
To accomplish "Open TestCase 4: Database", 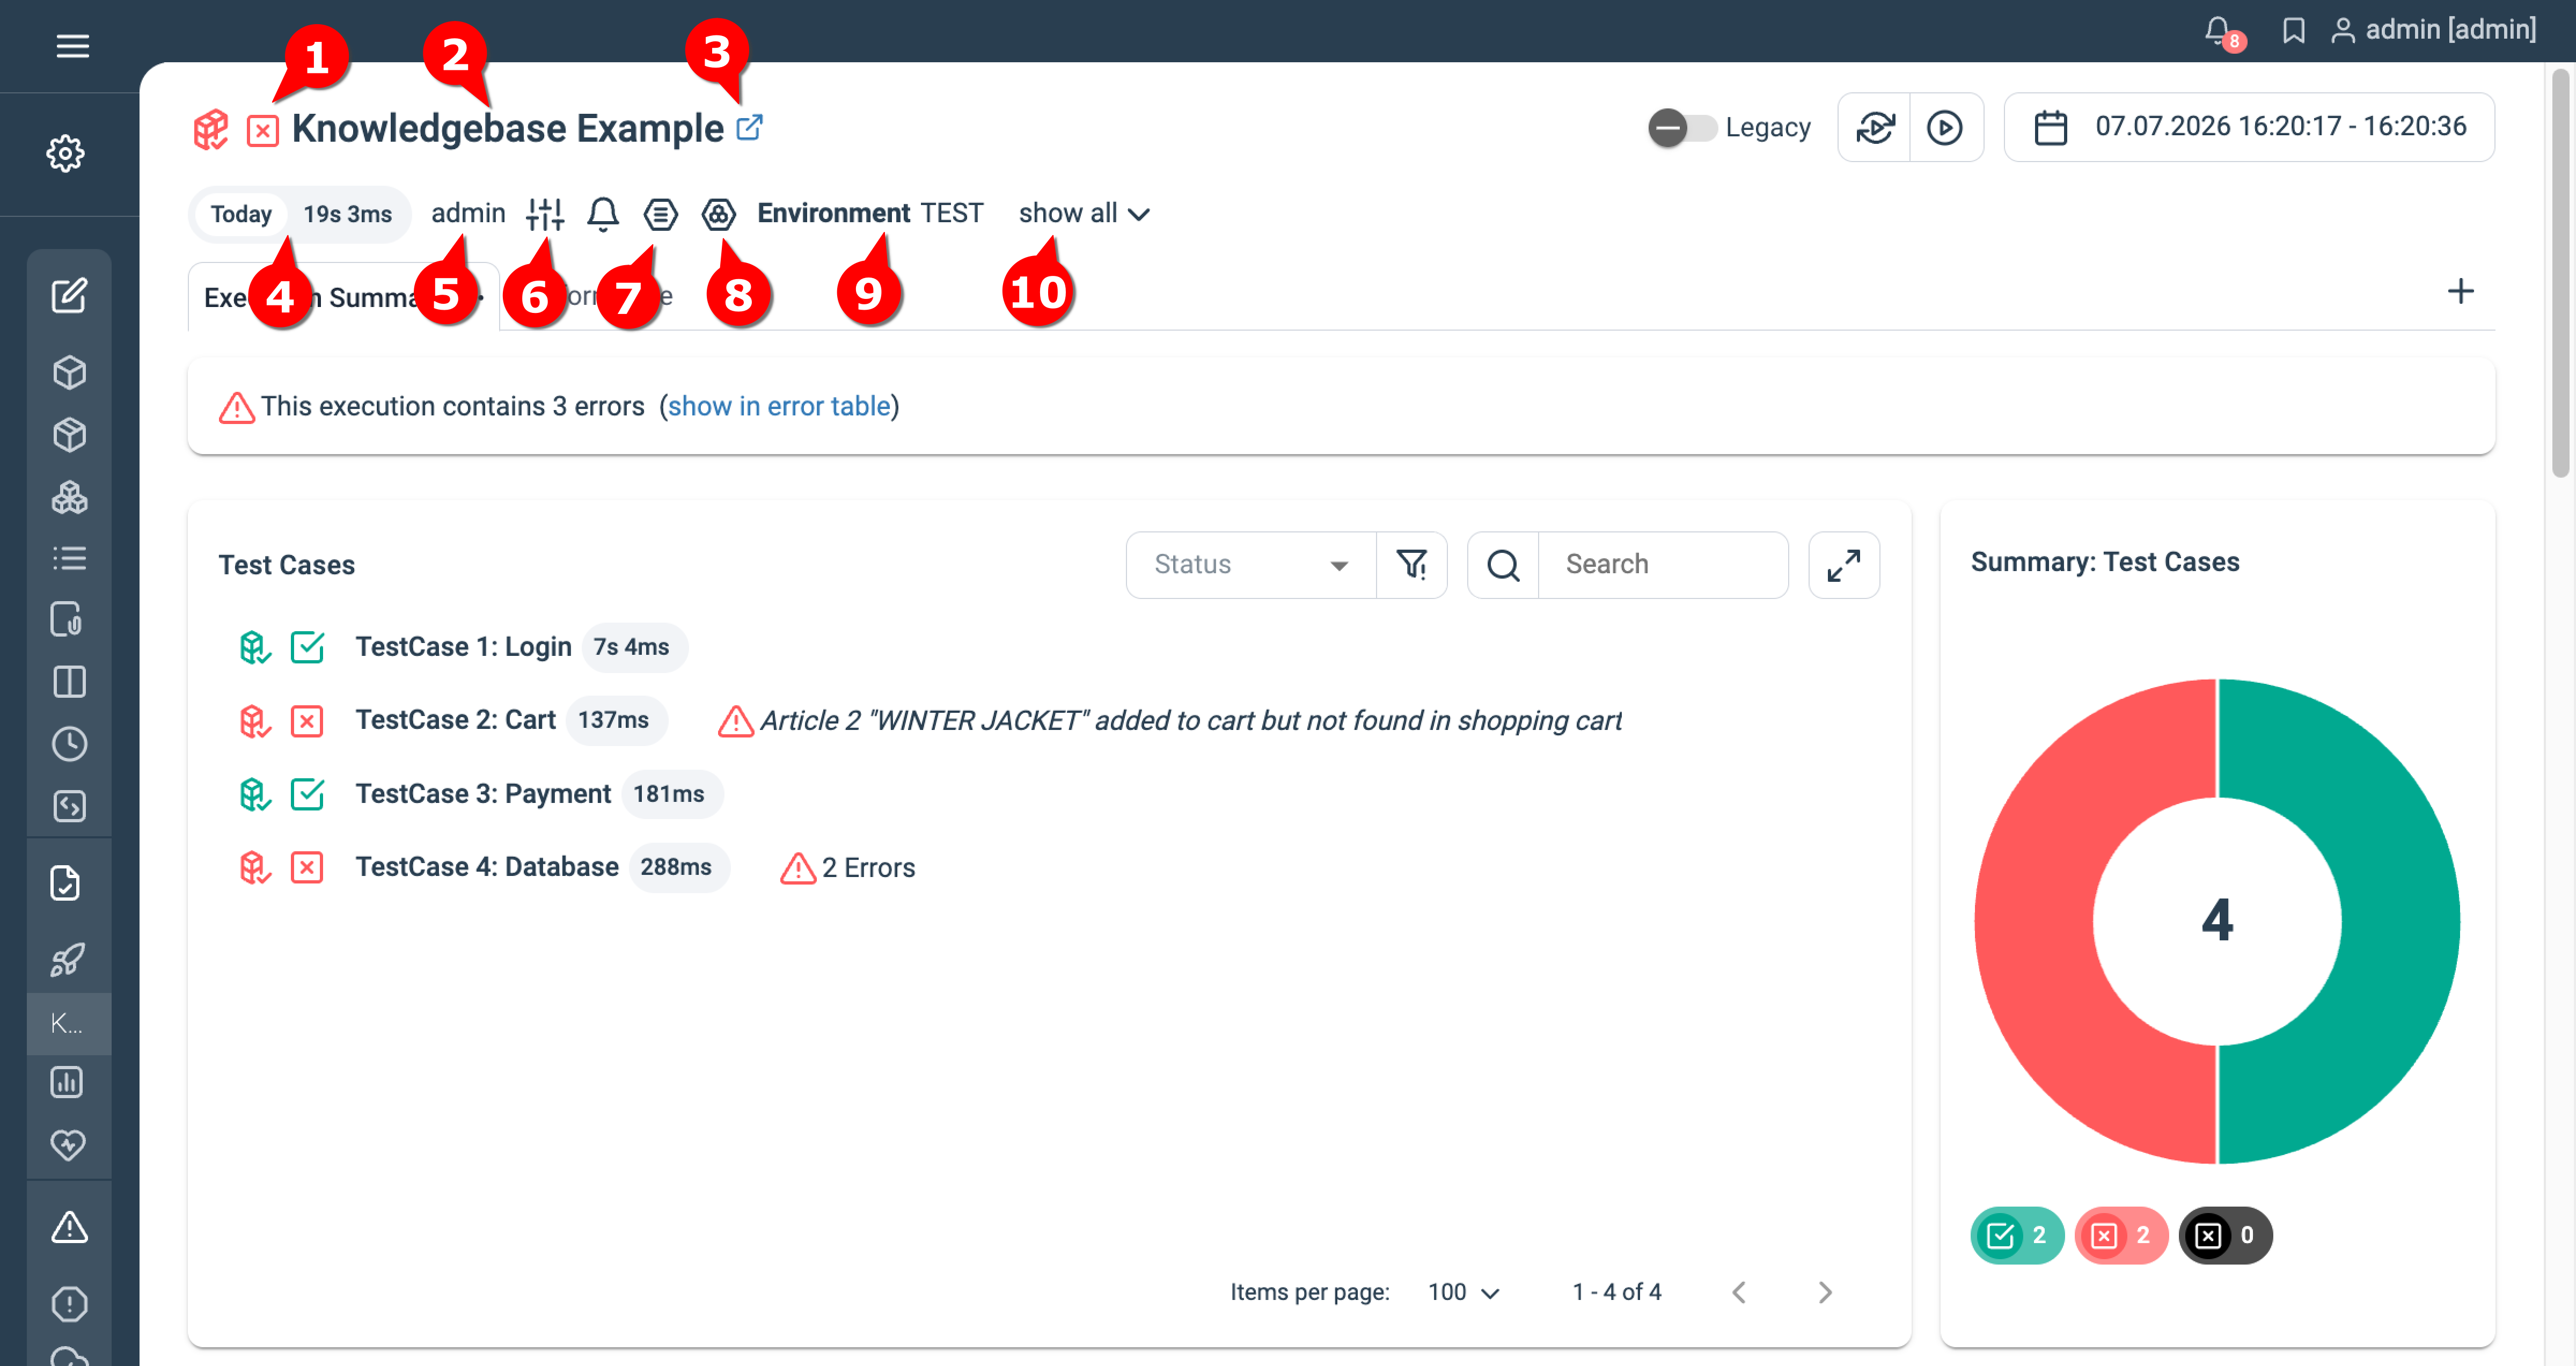I will click(x=487, y=867).
